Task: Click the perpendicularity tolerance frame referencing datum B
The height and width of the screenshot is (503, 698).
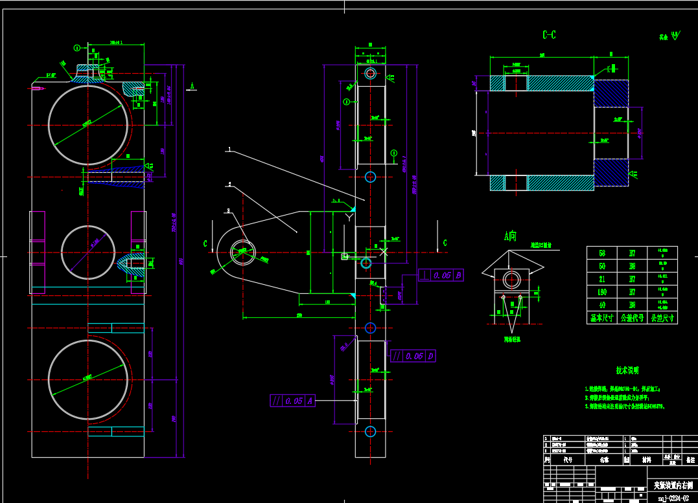Action: (x=441, y=275)
